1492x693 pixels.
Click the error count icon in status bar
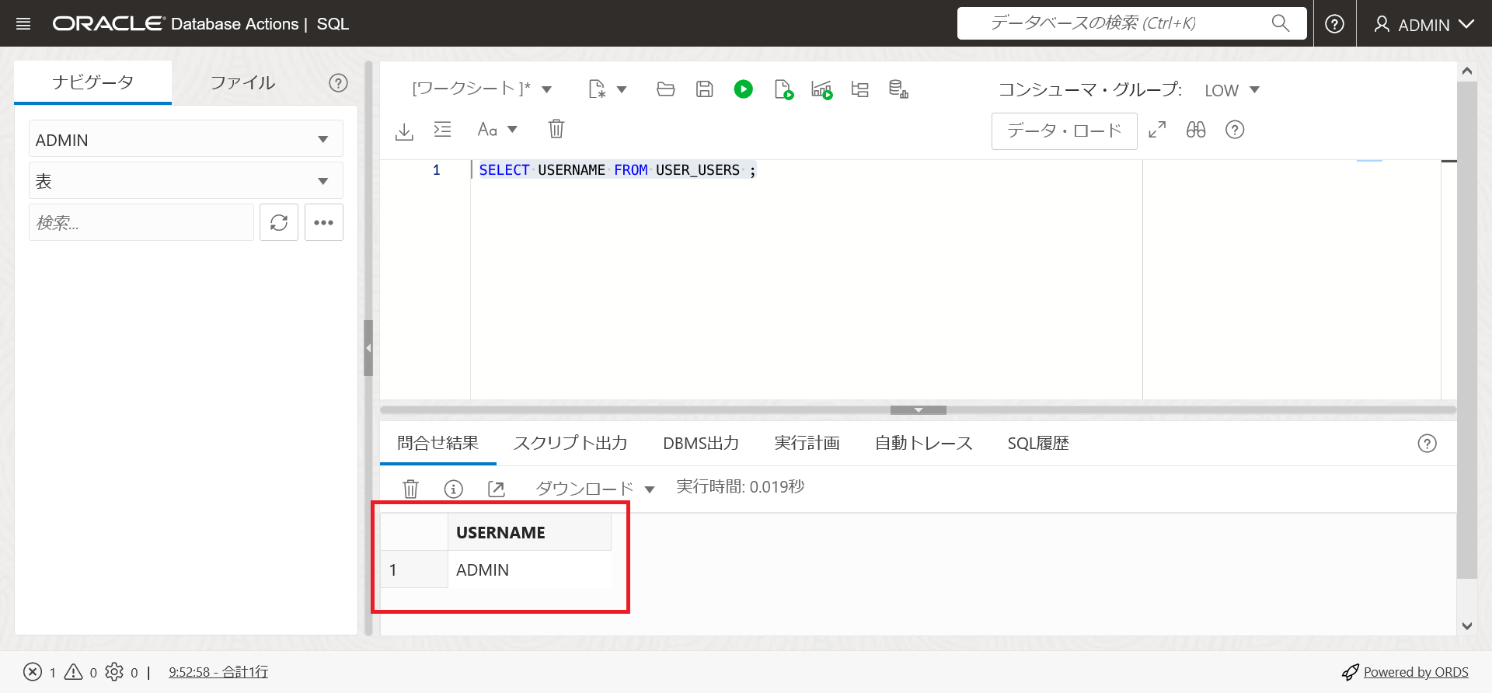click(x=33, y=672)
